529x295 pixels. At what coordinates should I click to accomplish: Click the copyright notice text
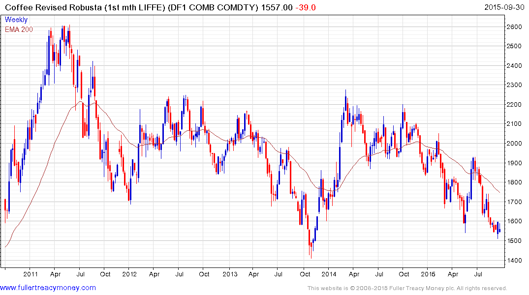tap(407, 288)
